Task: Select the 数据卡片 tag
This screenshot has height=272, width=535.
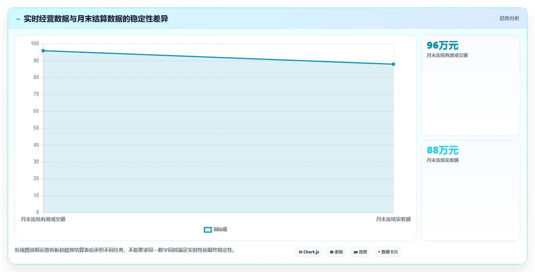Action: [x=388, y=252]
